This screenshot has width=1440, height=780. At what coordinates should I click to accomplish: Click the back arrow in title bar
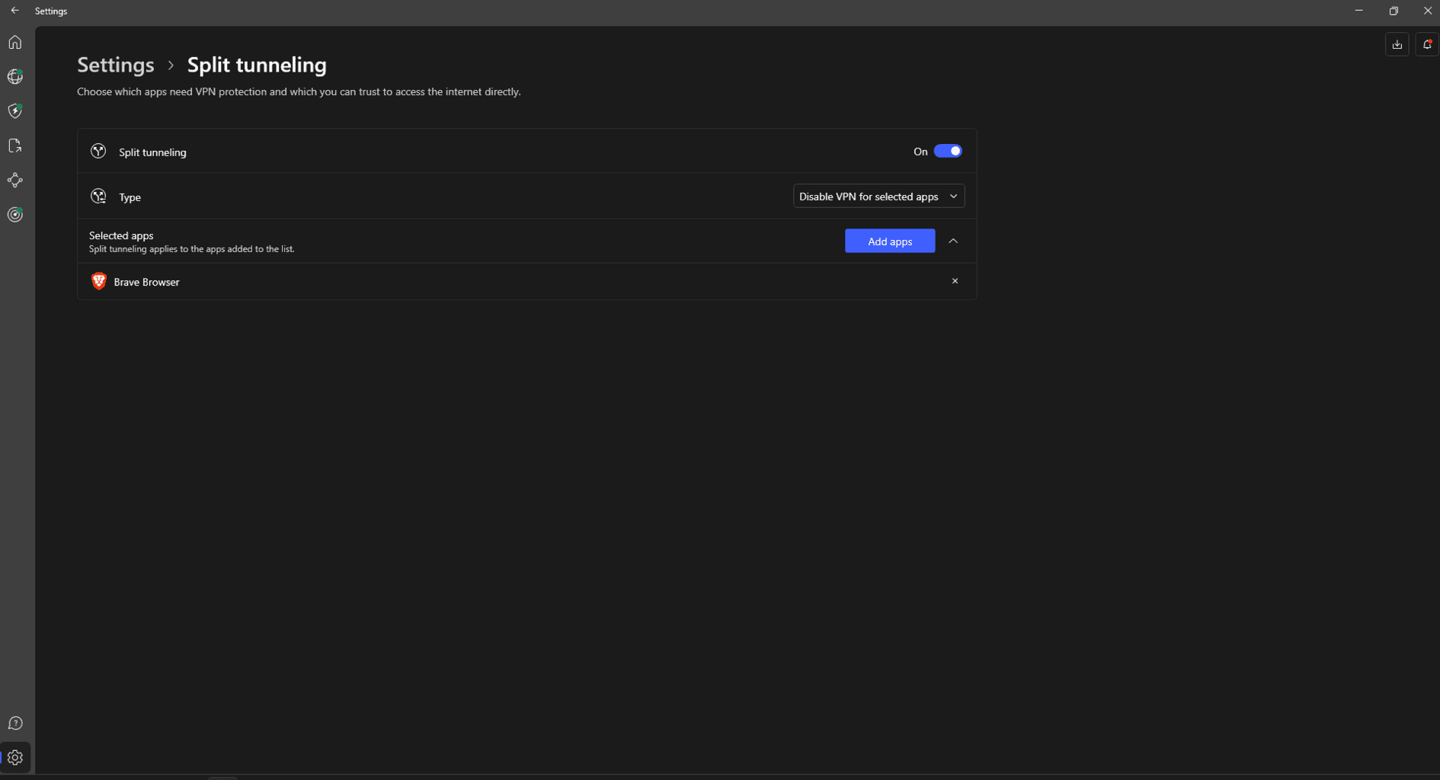(x=15, y=11)
